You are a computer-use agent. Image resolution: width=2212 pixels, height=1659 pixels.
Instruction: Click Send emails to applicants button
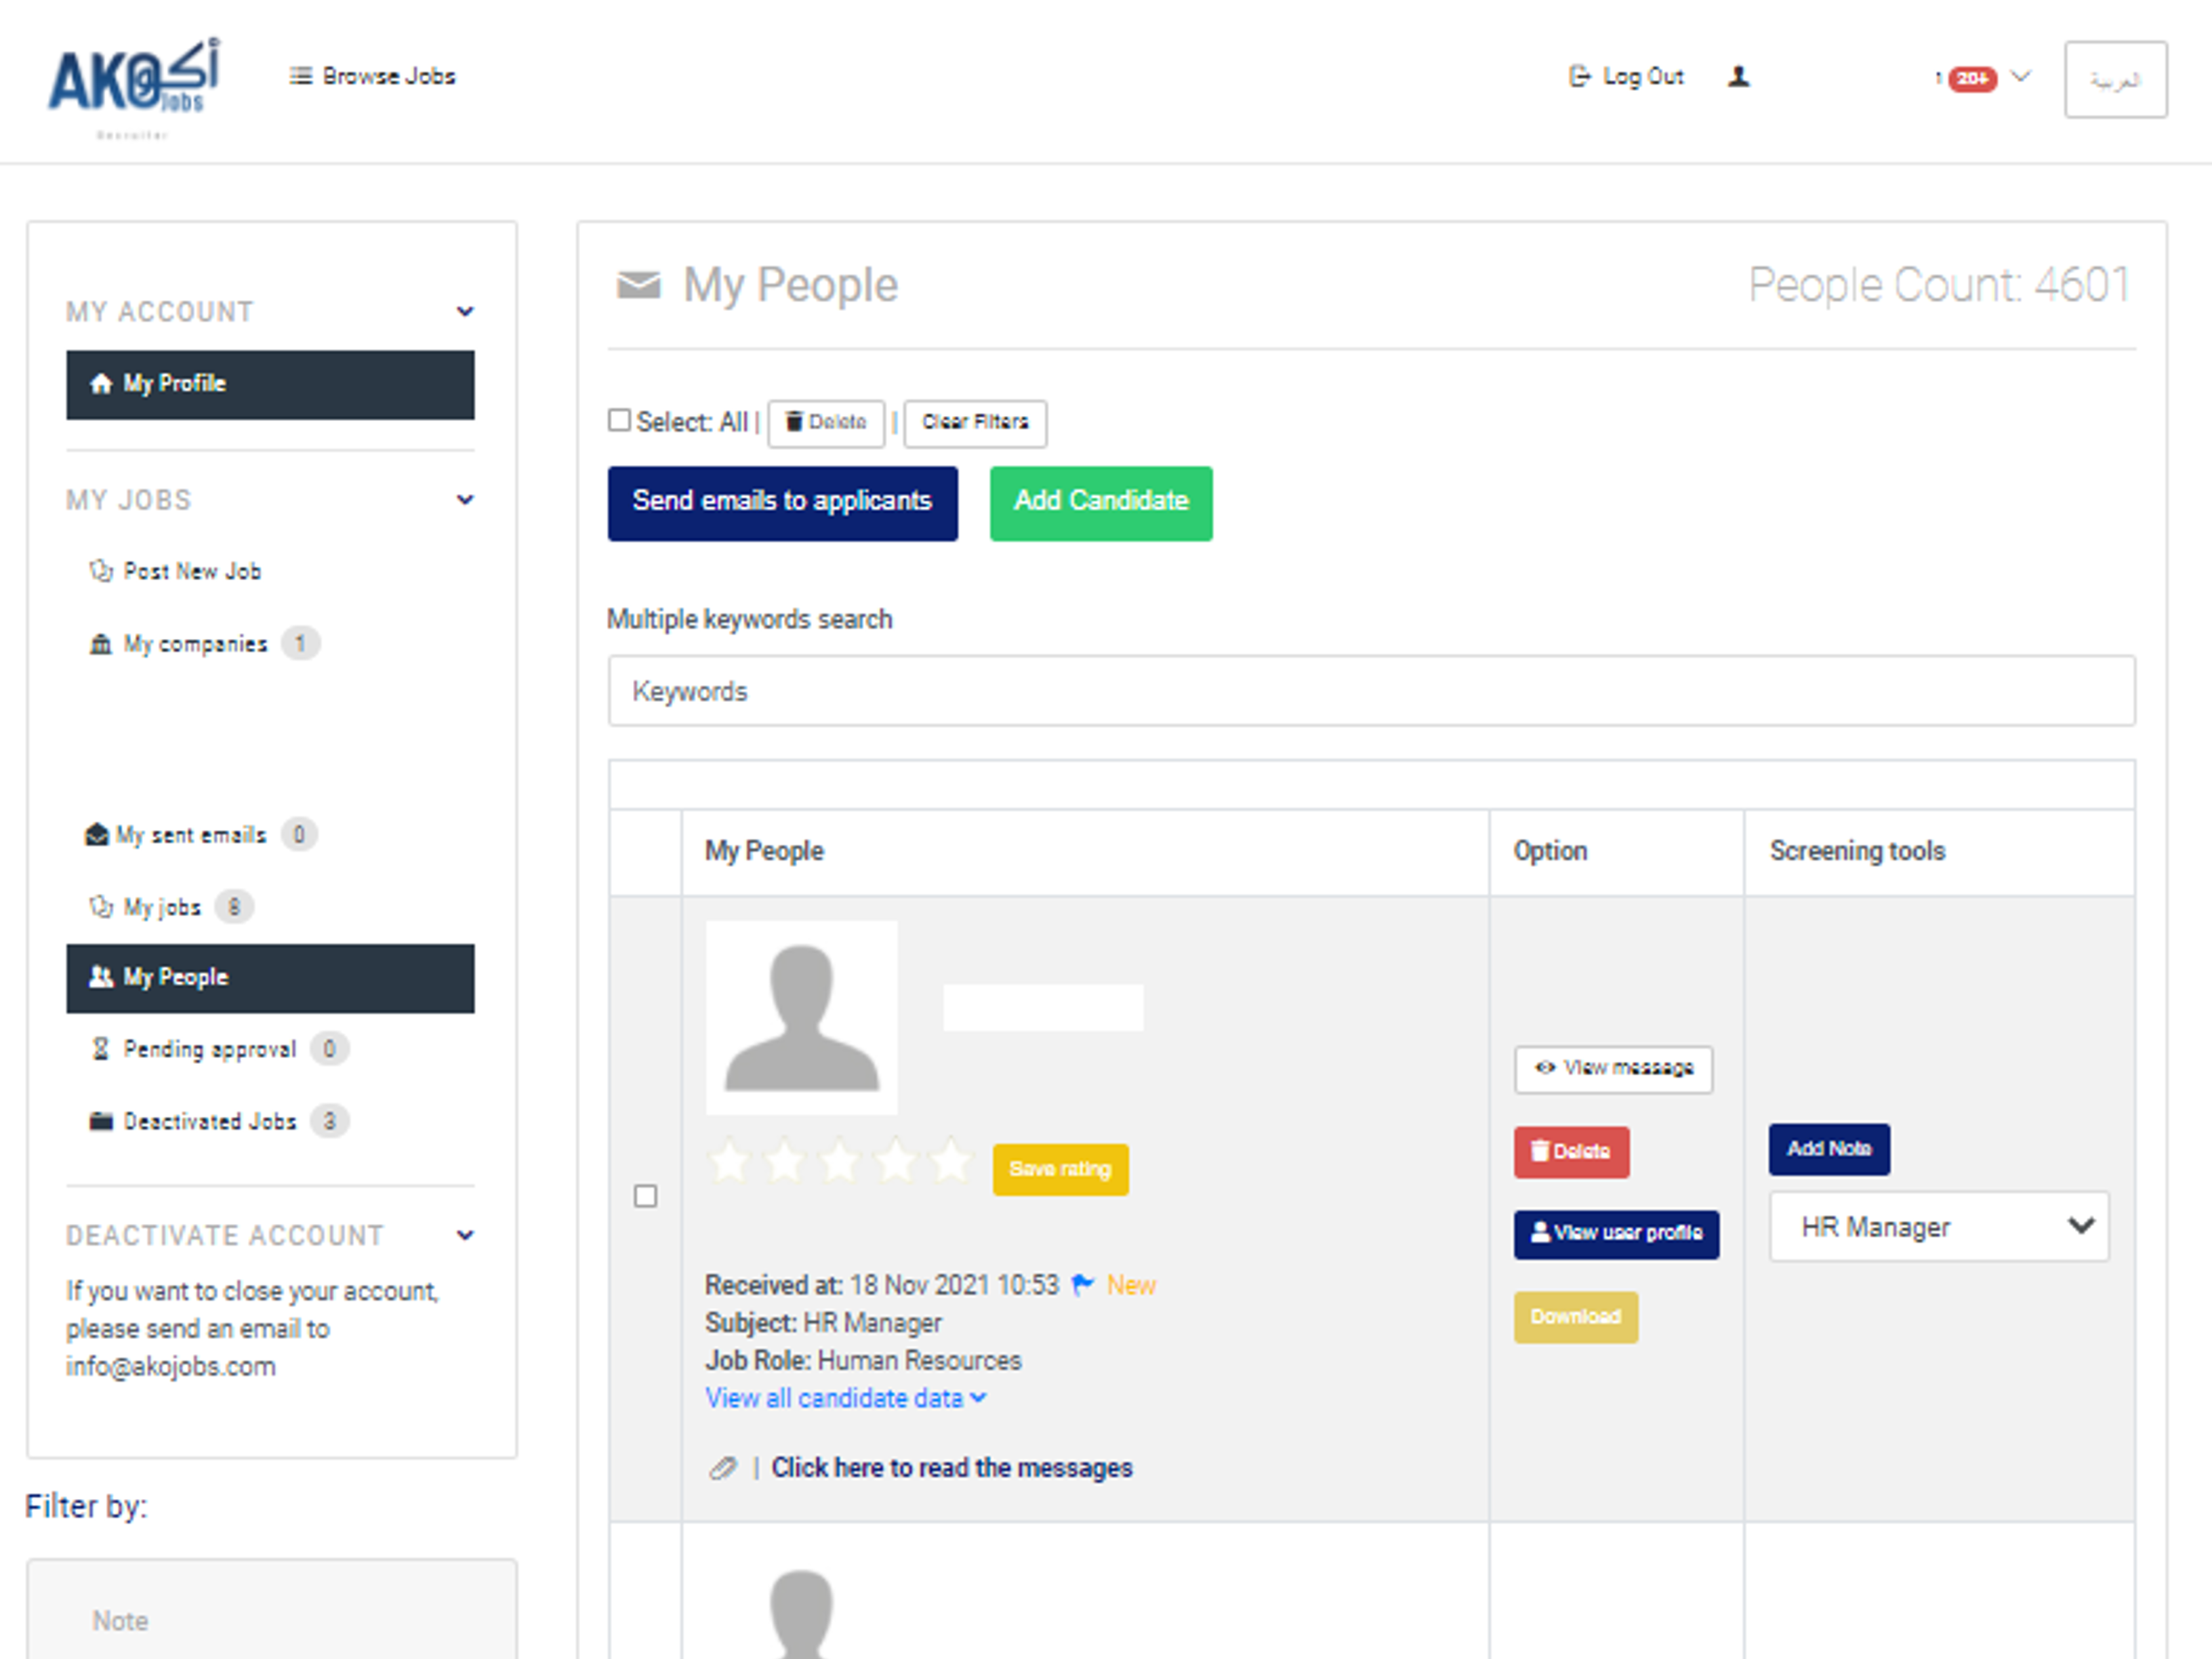click(x=782, y=502)
